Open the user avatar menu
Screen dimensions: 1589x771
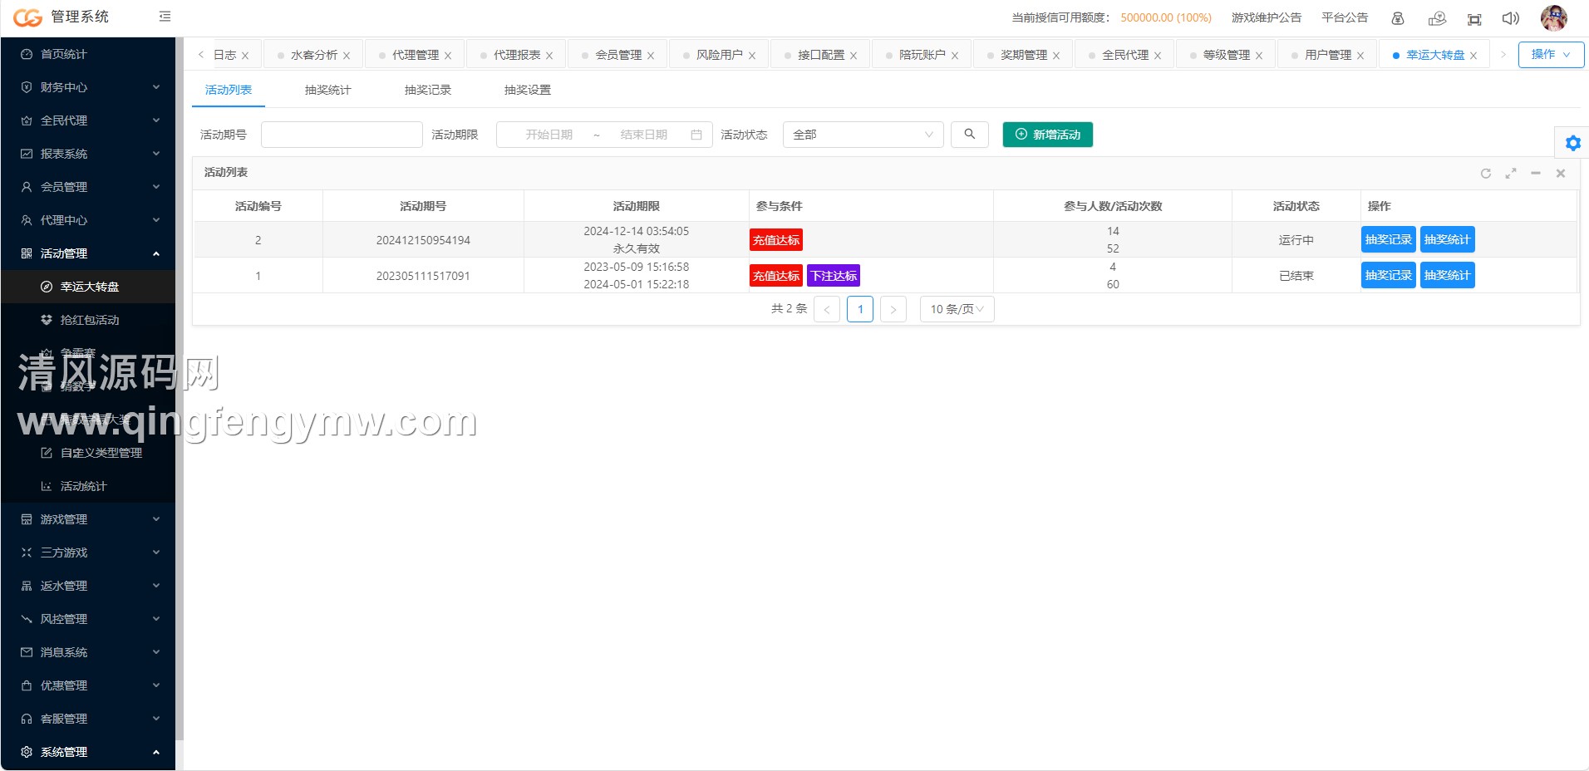(1552, 17)
